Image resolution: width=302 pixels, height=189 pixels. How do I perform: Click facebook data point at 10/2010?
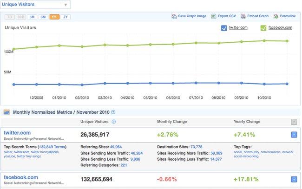click(x=264, y=40)
